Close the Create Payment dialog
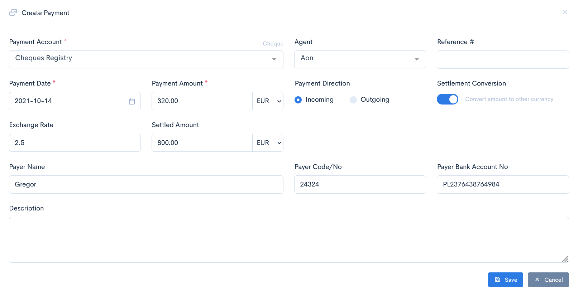 (x=565, y=12)
